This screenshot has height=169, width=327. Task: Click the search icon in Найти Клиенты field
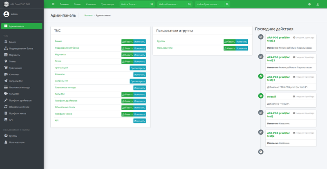189,4
